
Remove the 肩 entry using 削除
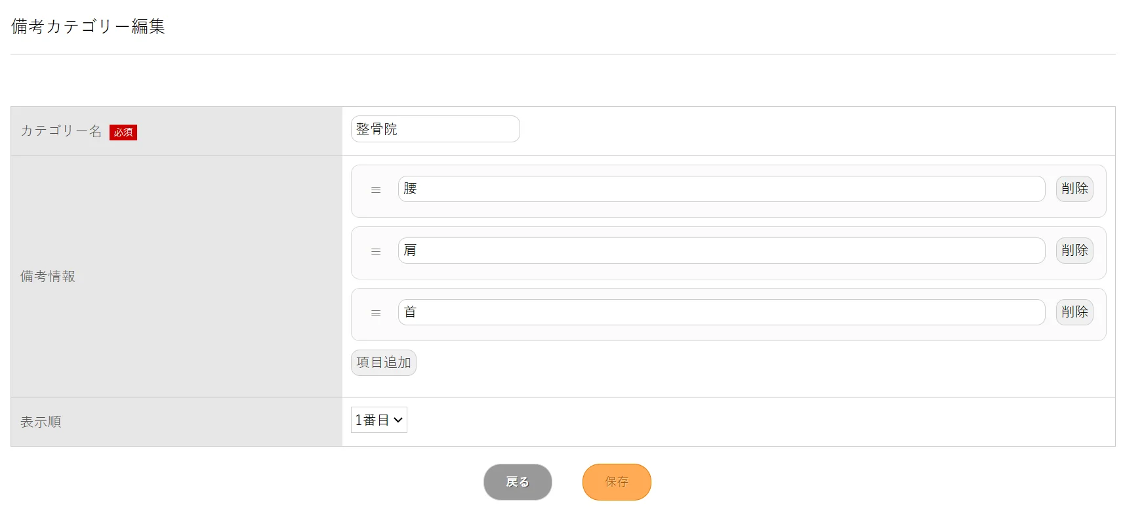(1074, 251)
